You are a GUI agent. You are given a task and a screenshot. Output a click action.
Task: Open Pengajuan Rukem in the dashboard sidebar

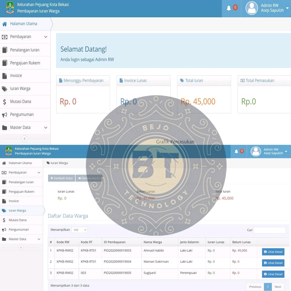(x=25, y=63)
